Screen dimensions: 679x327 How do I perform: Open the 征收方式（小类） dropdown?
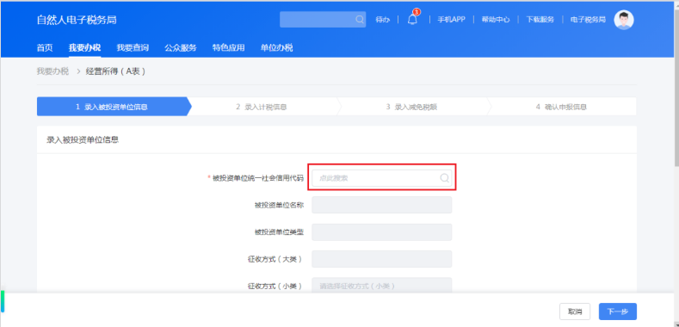pyautogui.click(x=381, y=286)
